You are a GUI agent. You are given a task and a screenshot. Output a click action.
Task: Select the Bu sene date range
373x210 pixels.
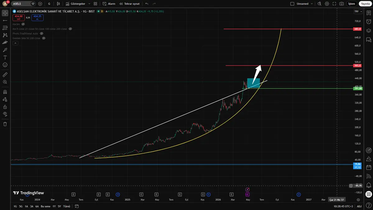coord(45,206)
